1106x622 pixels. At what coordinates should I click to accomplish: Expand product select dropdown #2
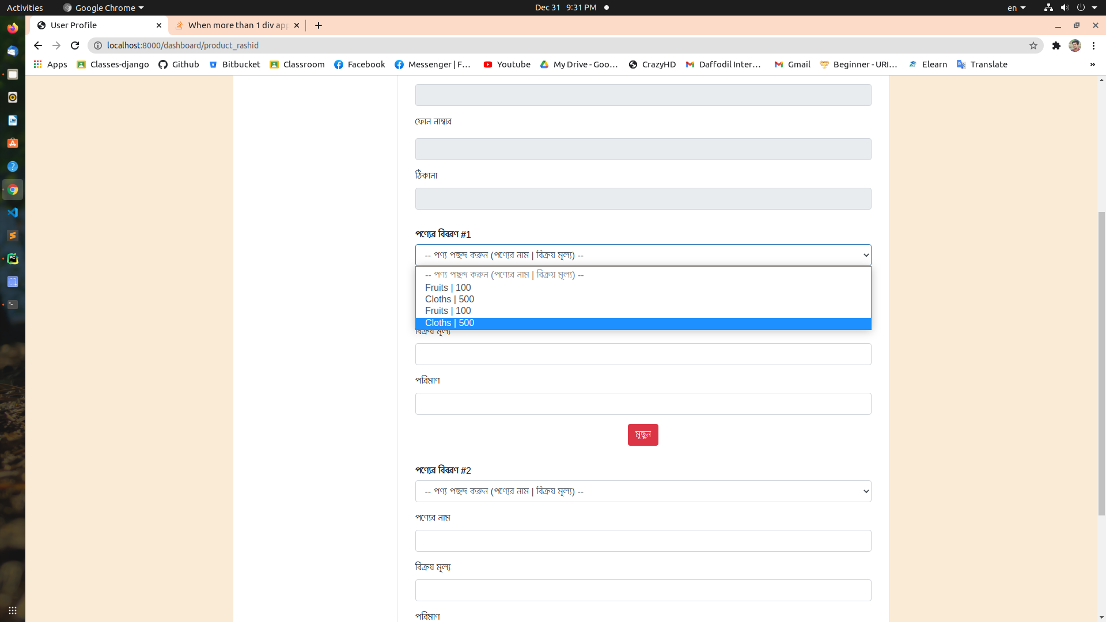pos(643,491)
